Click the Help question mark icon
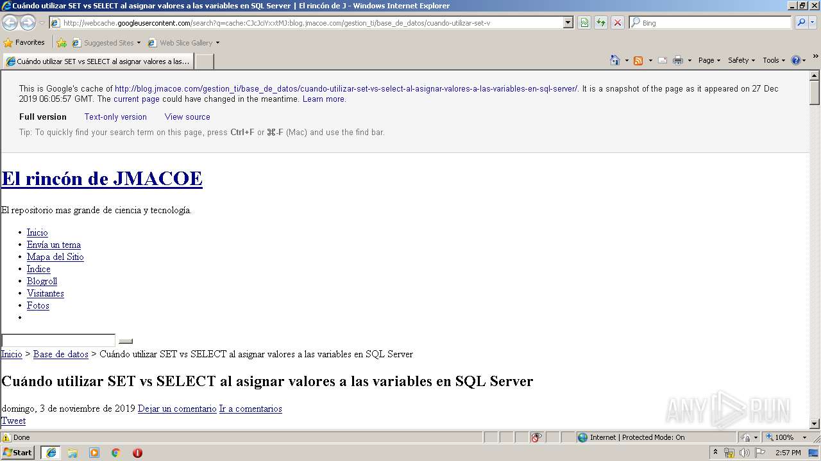821x461 pixels. [796, 60]
